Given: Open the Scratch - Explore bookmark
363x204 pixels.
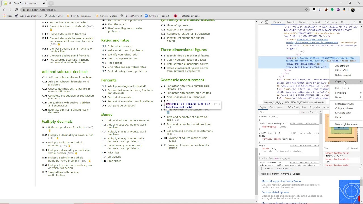Looking at the screenshot, I should (x=107, y=16).
